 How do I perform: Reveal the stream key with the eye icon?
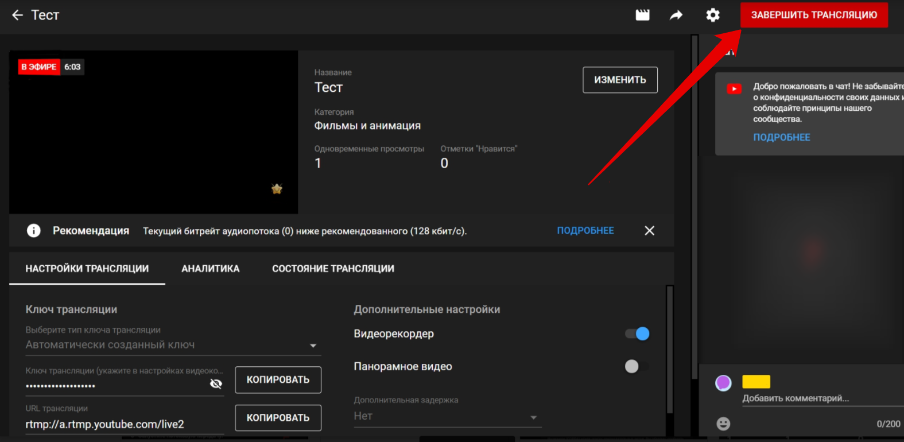[x=216, y=384]
